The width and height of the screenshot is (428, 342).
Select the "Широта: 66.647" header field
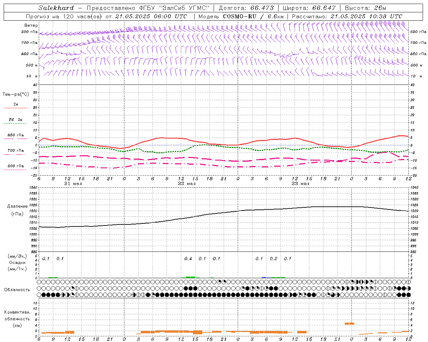[309, 8]
